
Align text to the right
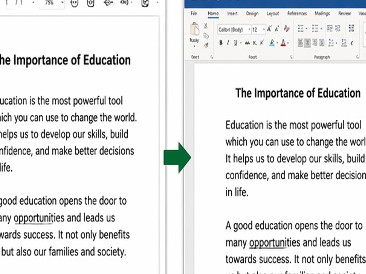point(315,43)
